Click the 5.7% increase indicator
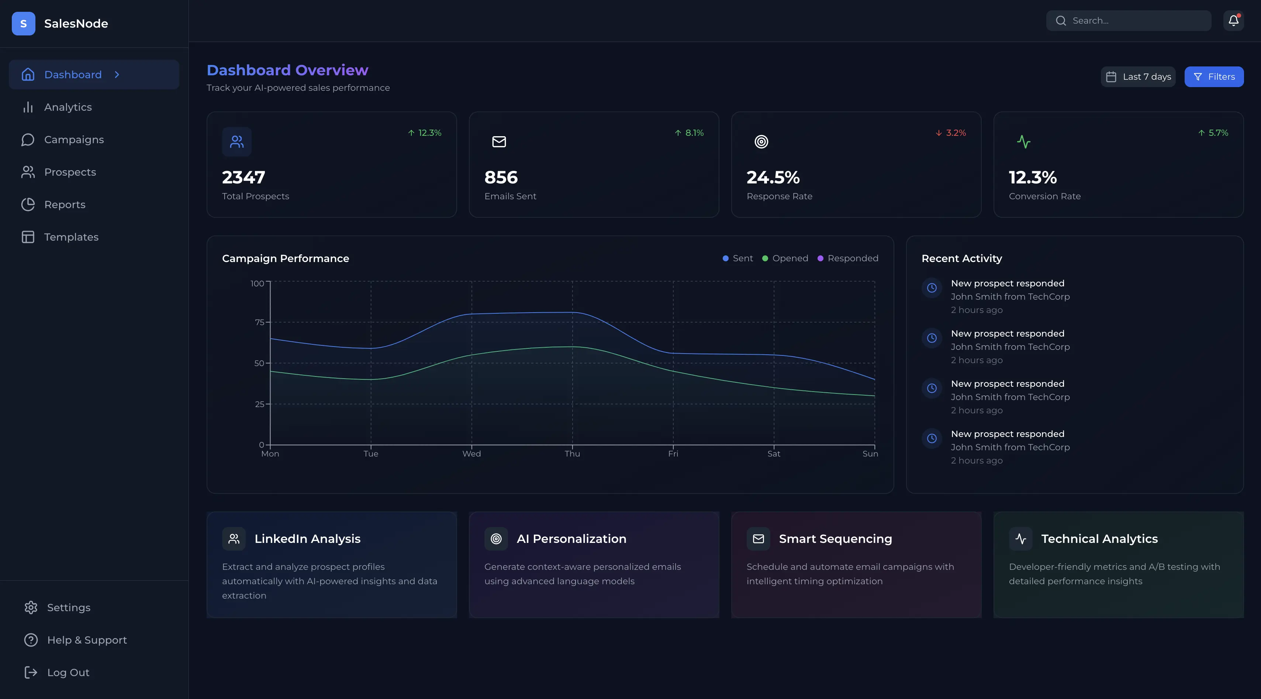Viewport: 1261px width, 699px height. pos(1213,133)
